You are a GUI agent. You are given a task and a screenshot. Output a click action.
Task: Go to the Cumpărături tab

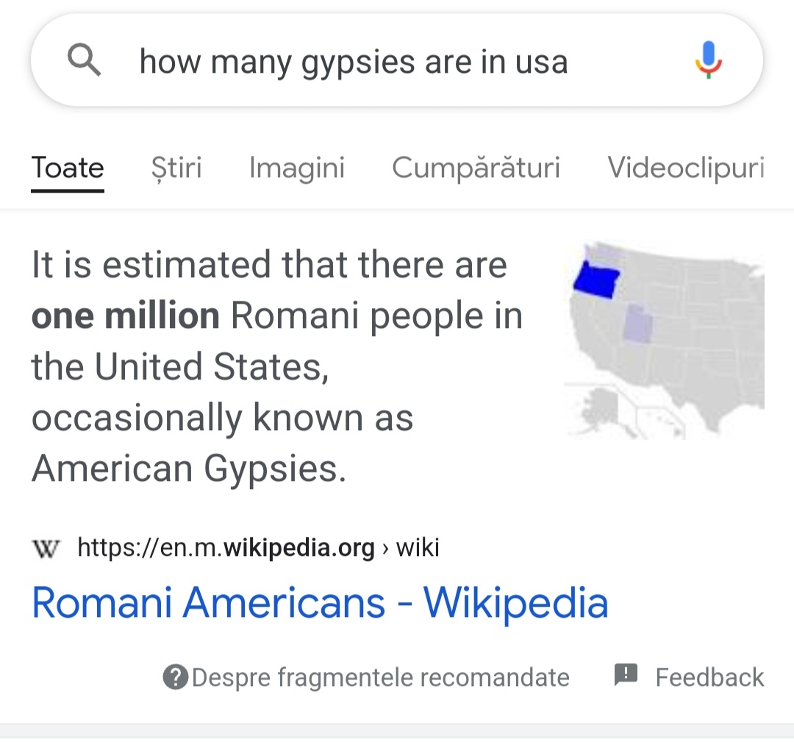(x=476, y=168)
